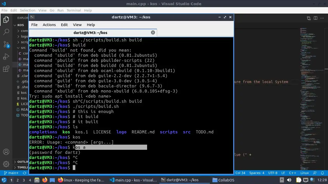
Task: Open VS Code Terminal menu
Action: (74, 10)
